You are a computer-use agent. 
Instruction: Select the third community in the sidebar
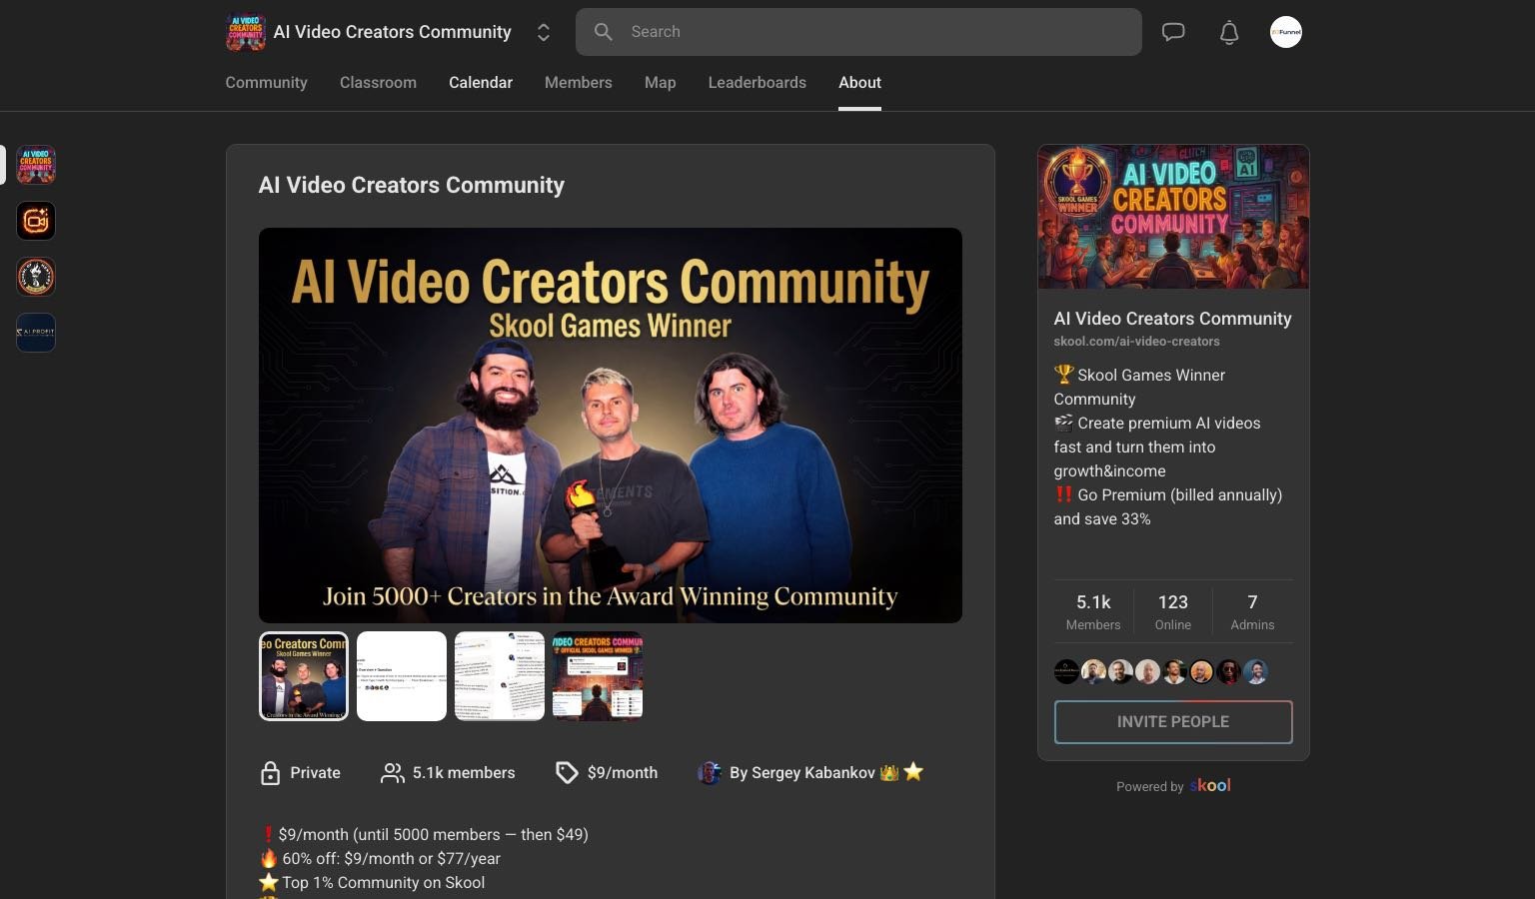coord(35,277)
